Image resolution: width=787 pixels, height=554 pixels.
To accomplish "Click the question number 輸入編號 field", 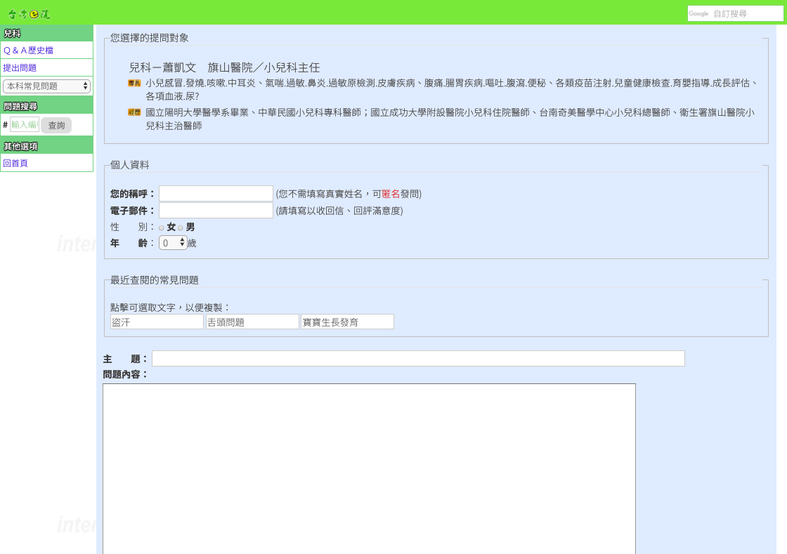I will (24, 125).
